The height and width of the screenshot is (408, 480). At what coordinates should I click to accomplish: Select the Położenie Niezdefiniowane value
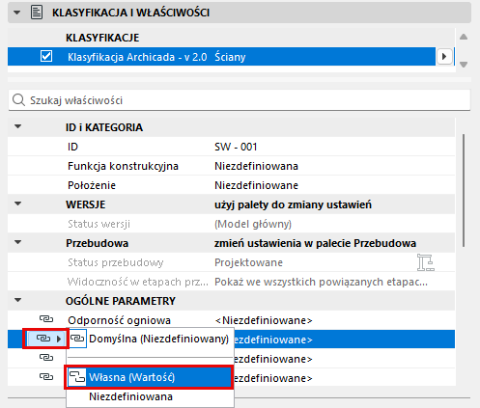256,185
